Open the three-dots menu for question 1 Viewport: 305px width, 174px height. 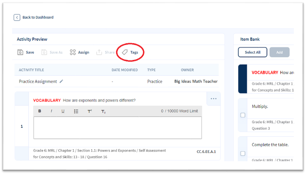[214, 99]
